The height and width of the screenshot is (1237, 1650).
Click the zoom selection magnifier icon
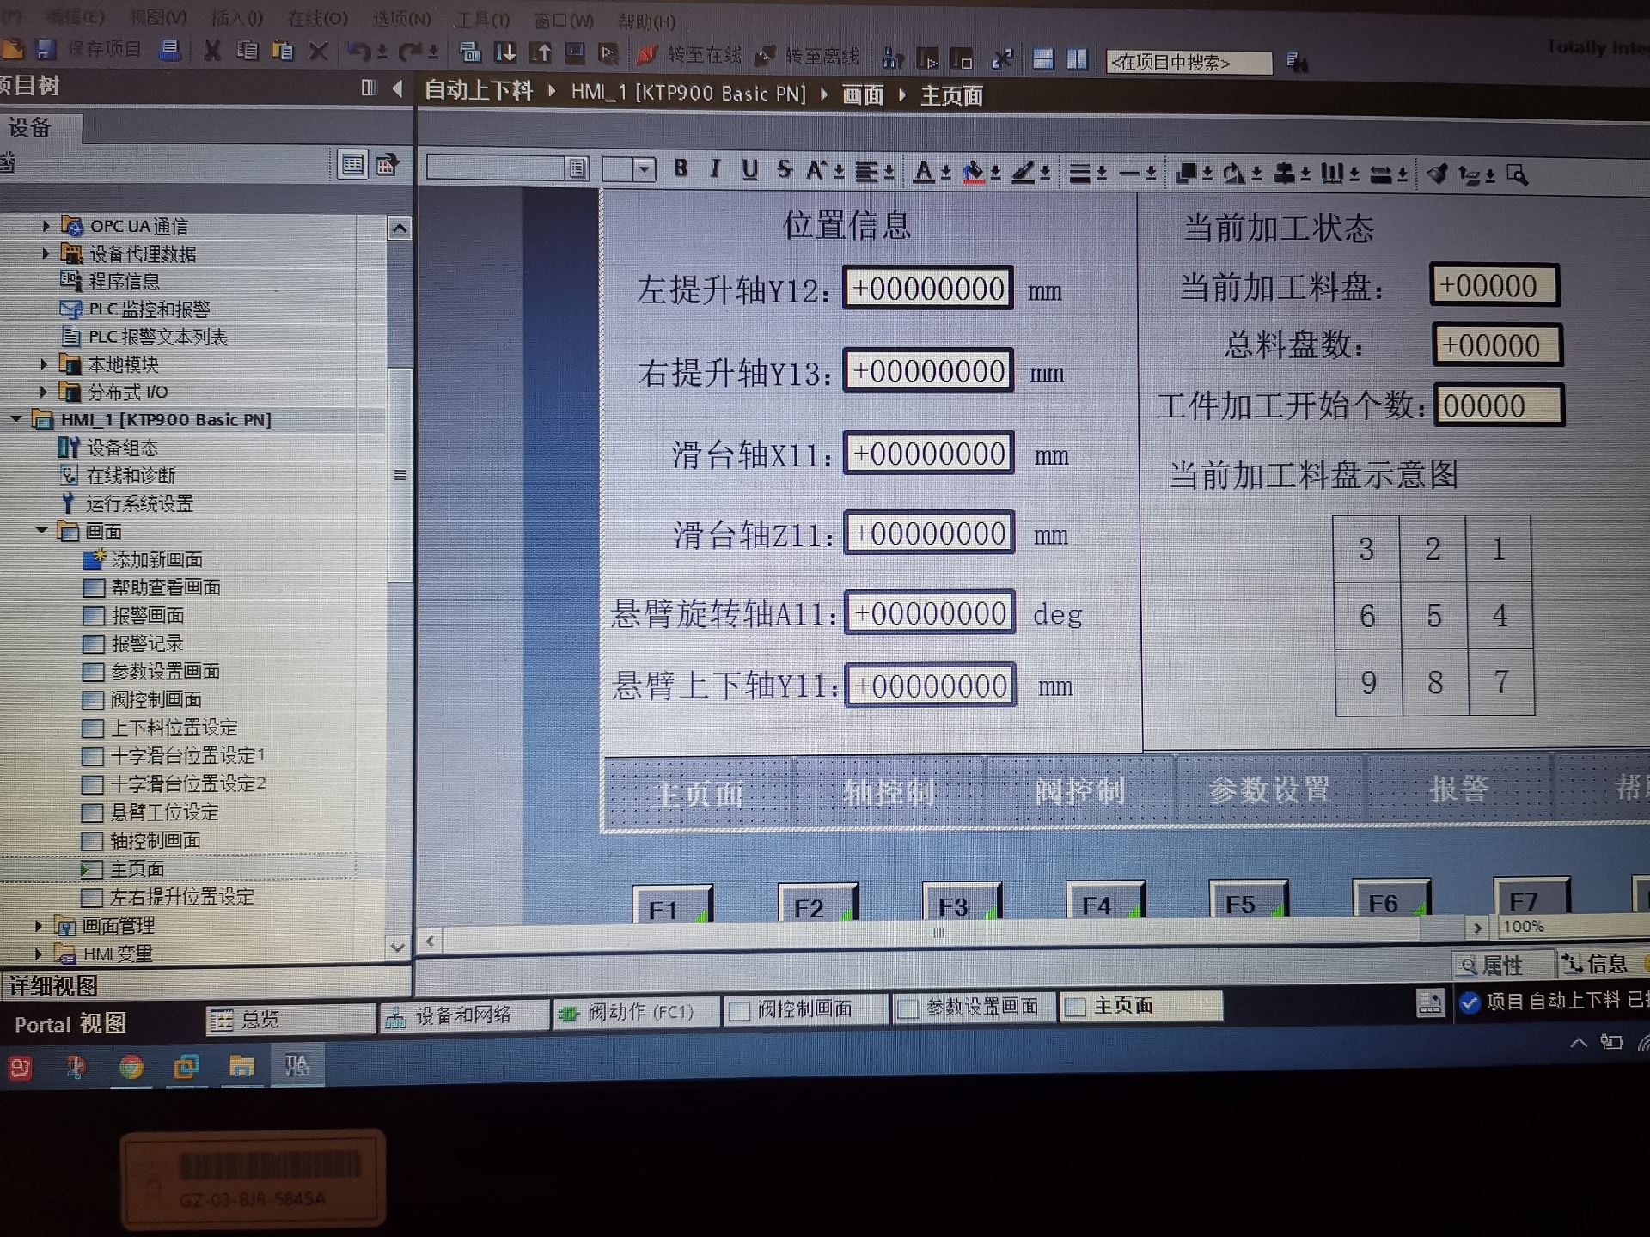click(1518, 175)
